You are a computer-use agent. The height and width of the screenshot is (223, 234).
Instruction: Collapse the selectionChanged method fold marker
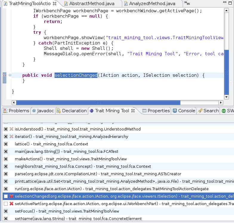[x=10, y=75]
